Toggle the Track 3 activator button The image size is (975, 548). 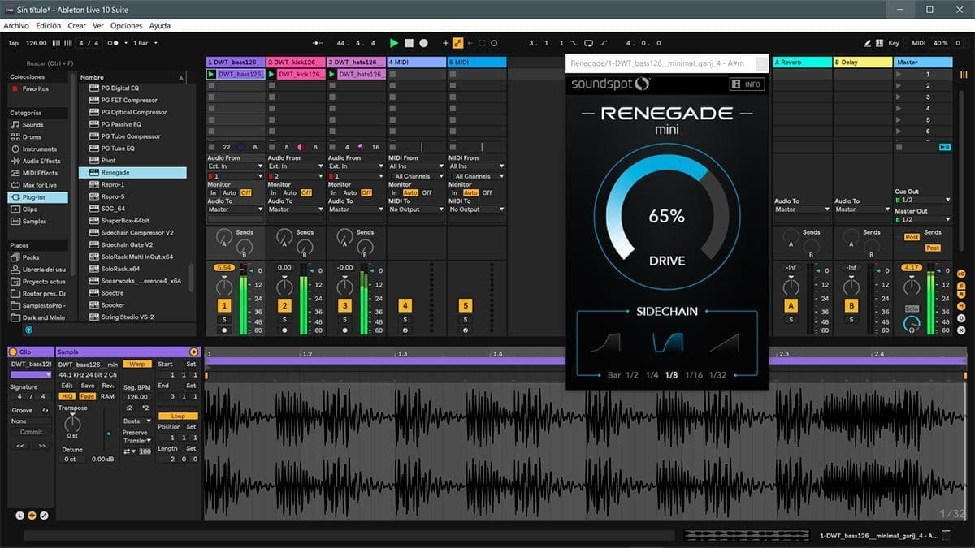point(344,306)
